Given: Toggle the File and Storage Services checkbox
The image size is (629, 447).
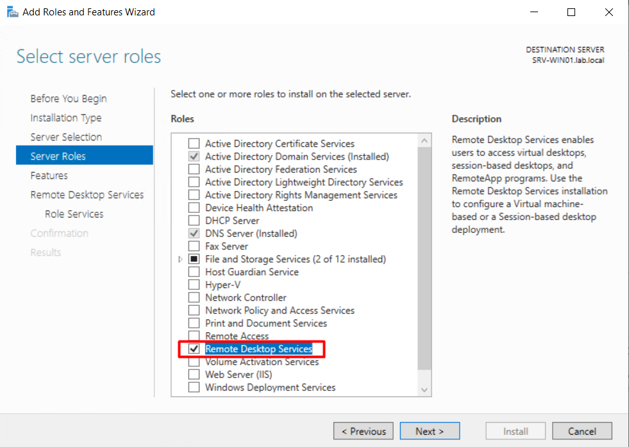Looking at the screenshot, I should [194, 259].
